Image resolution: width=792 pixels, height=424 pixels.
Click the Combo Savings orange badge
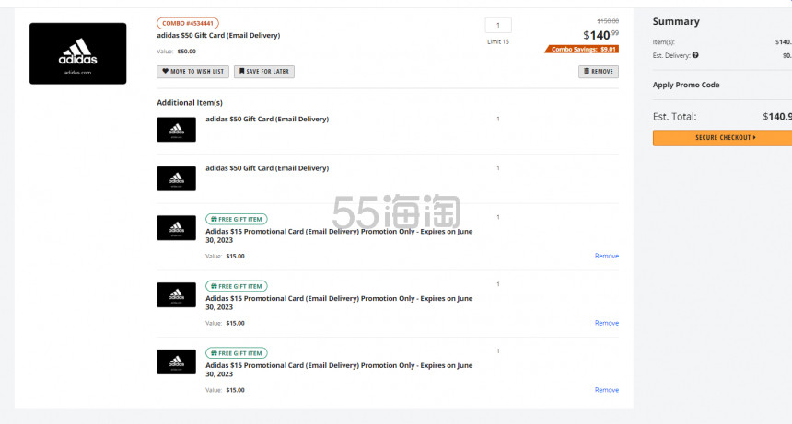click(584, 49)
